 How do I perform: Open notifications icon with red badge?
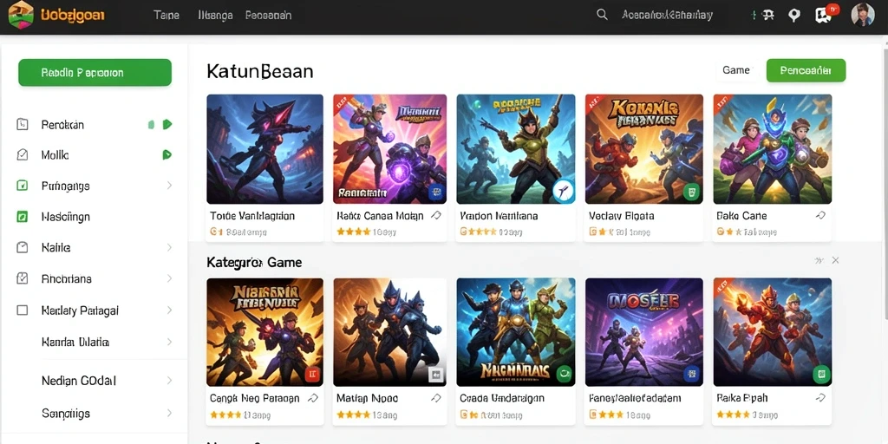coord(824,14)
